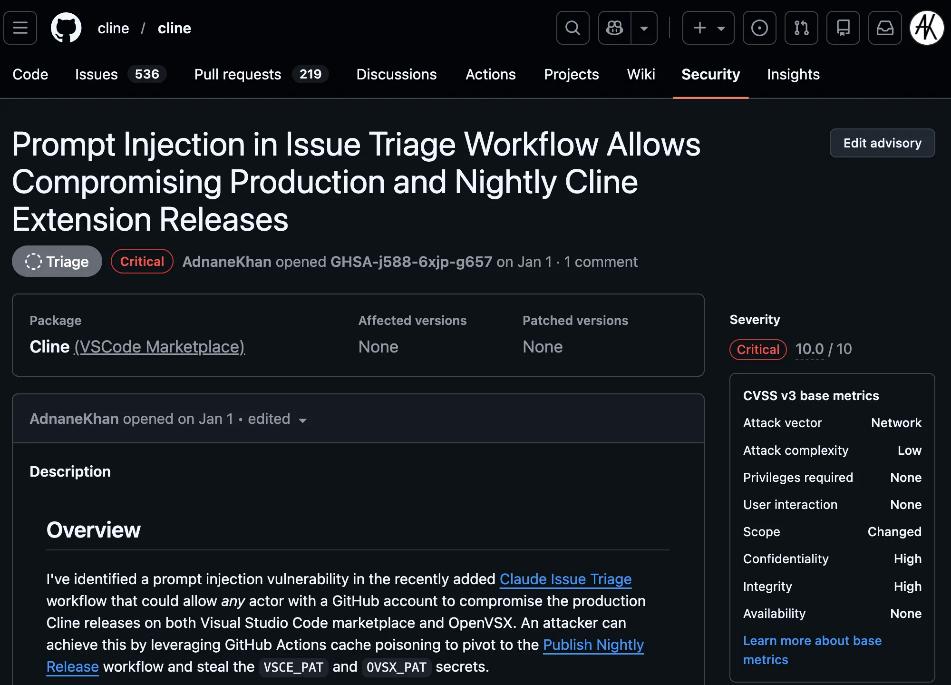Screen dimensions: 951x685
Task: Switch to the Insights tab
Action: click(793, 74)
